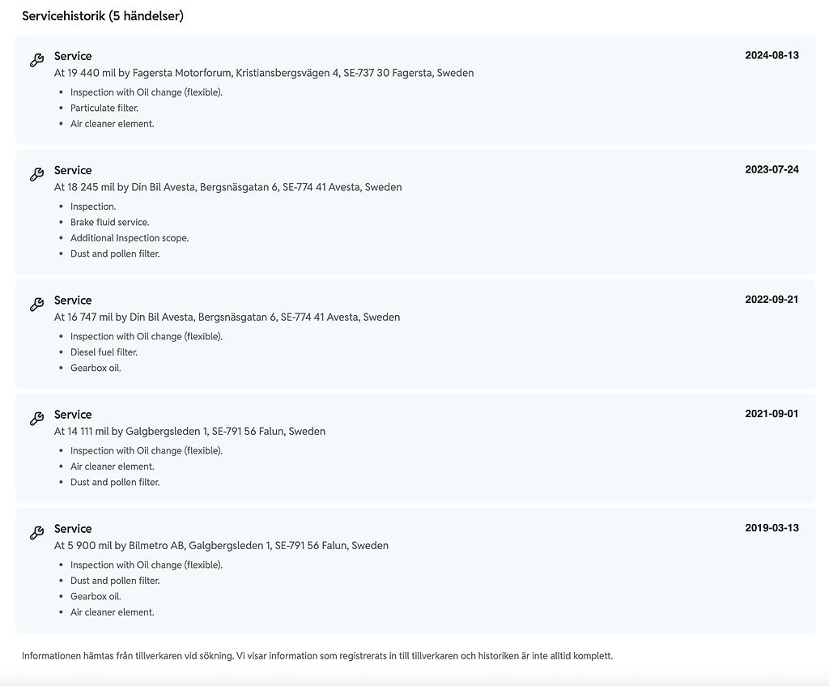Select the 2019-03-13 service date

pyautogui.click(x=772, y=527)
